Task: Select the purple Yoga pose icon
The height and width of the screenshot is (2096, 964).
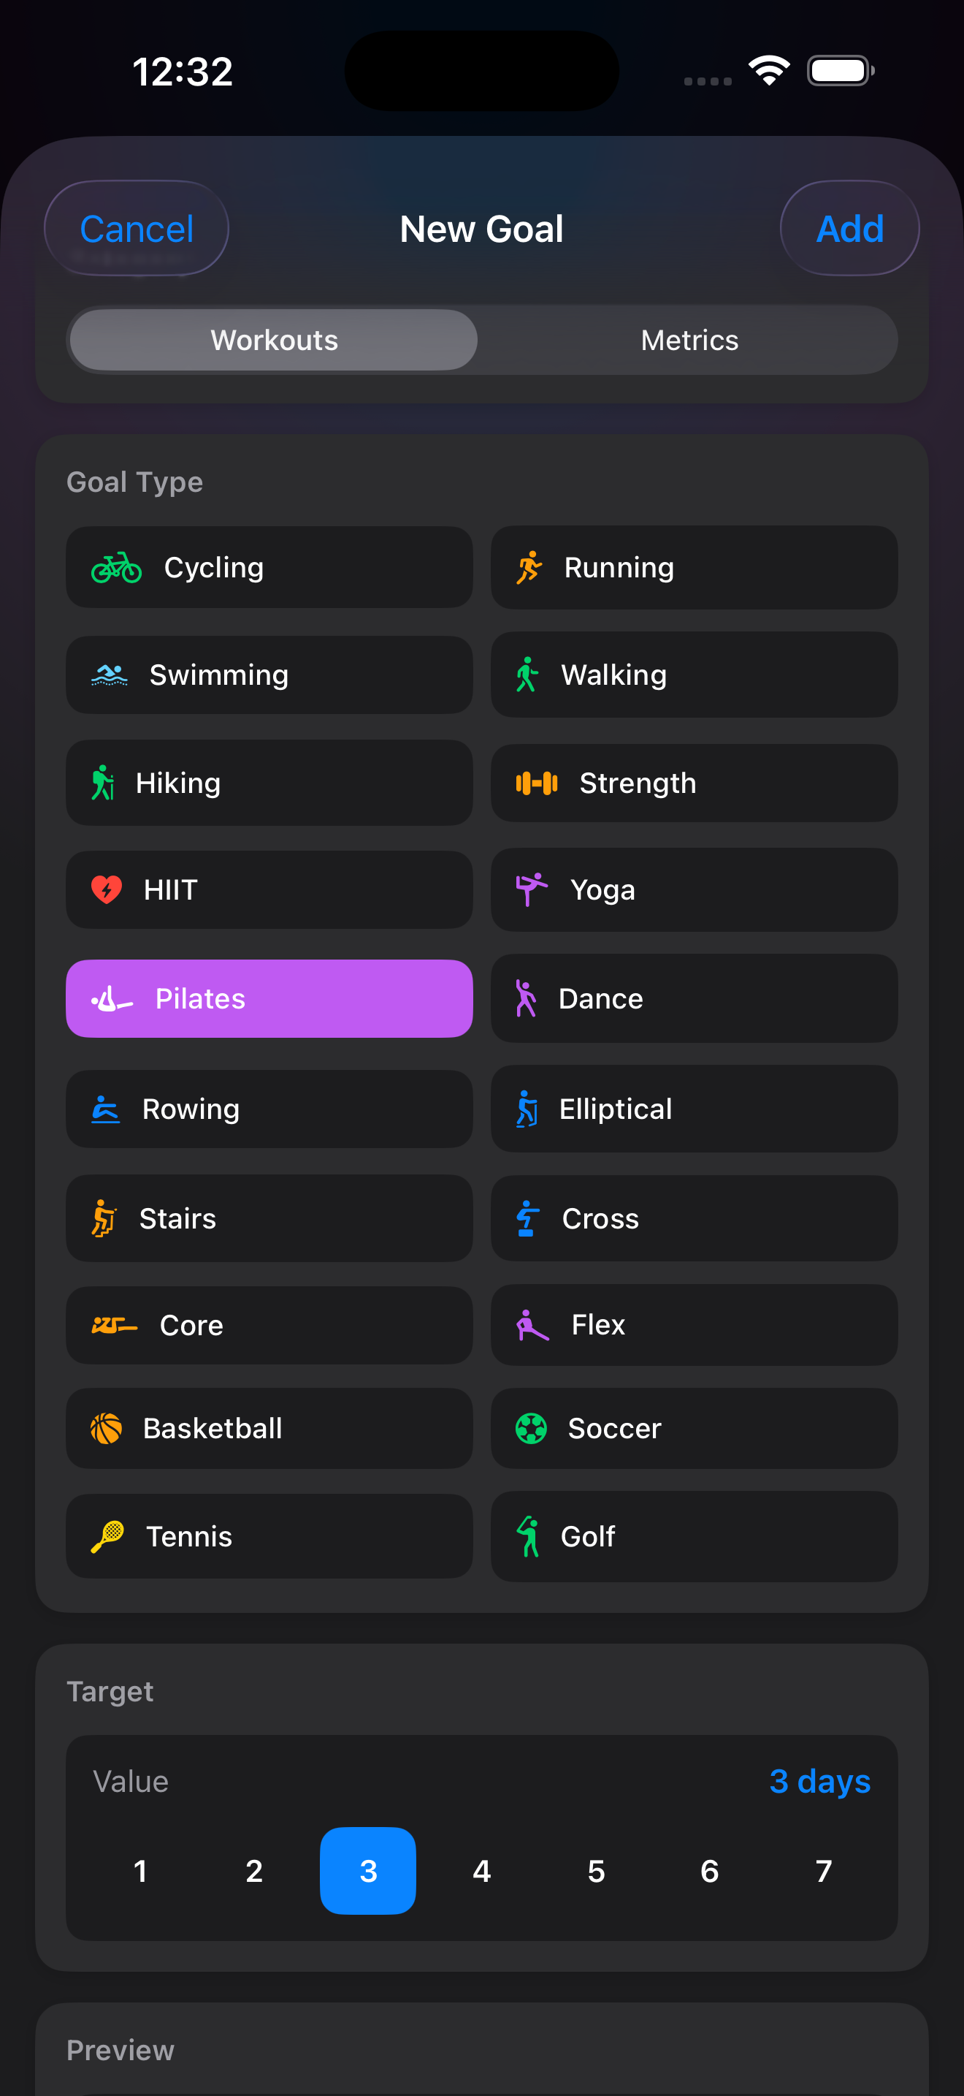Action: pos(532,890)
